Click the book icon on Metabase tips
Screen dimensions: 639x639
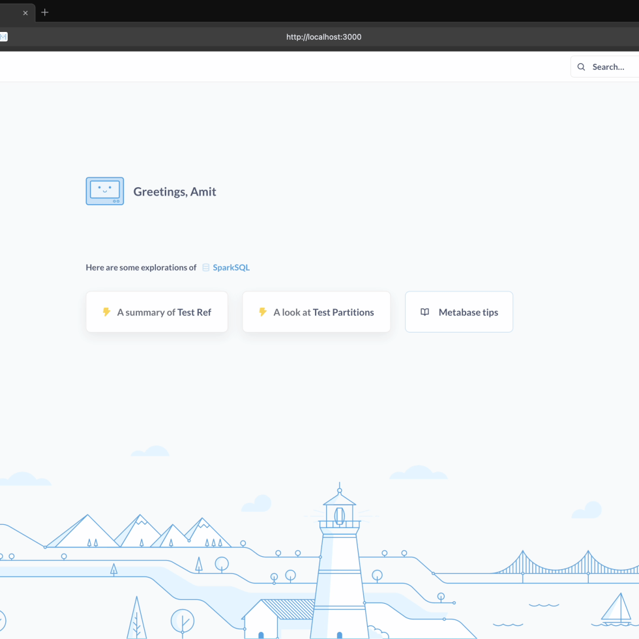[424, 312]
